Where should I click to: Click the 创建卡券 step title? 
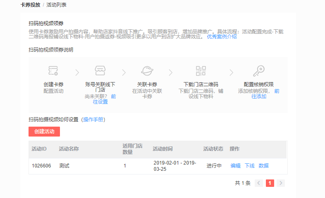coord(53,84)
